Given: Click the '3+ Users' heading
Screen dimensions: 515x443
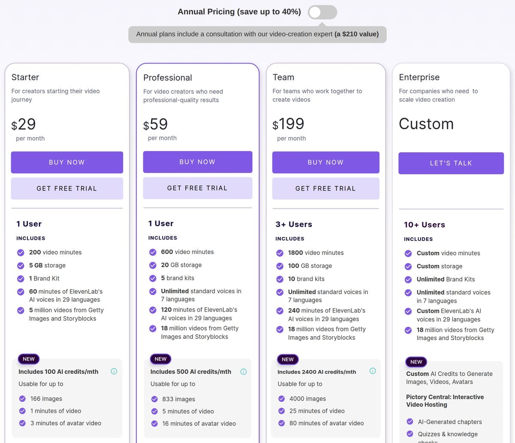Looking at the screenshot, I should [x=294, y=224].
